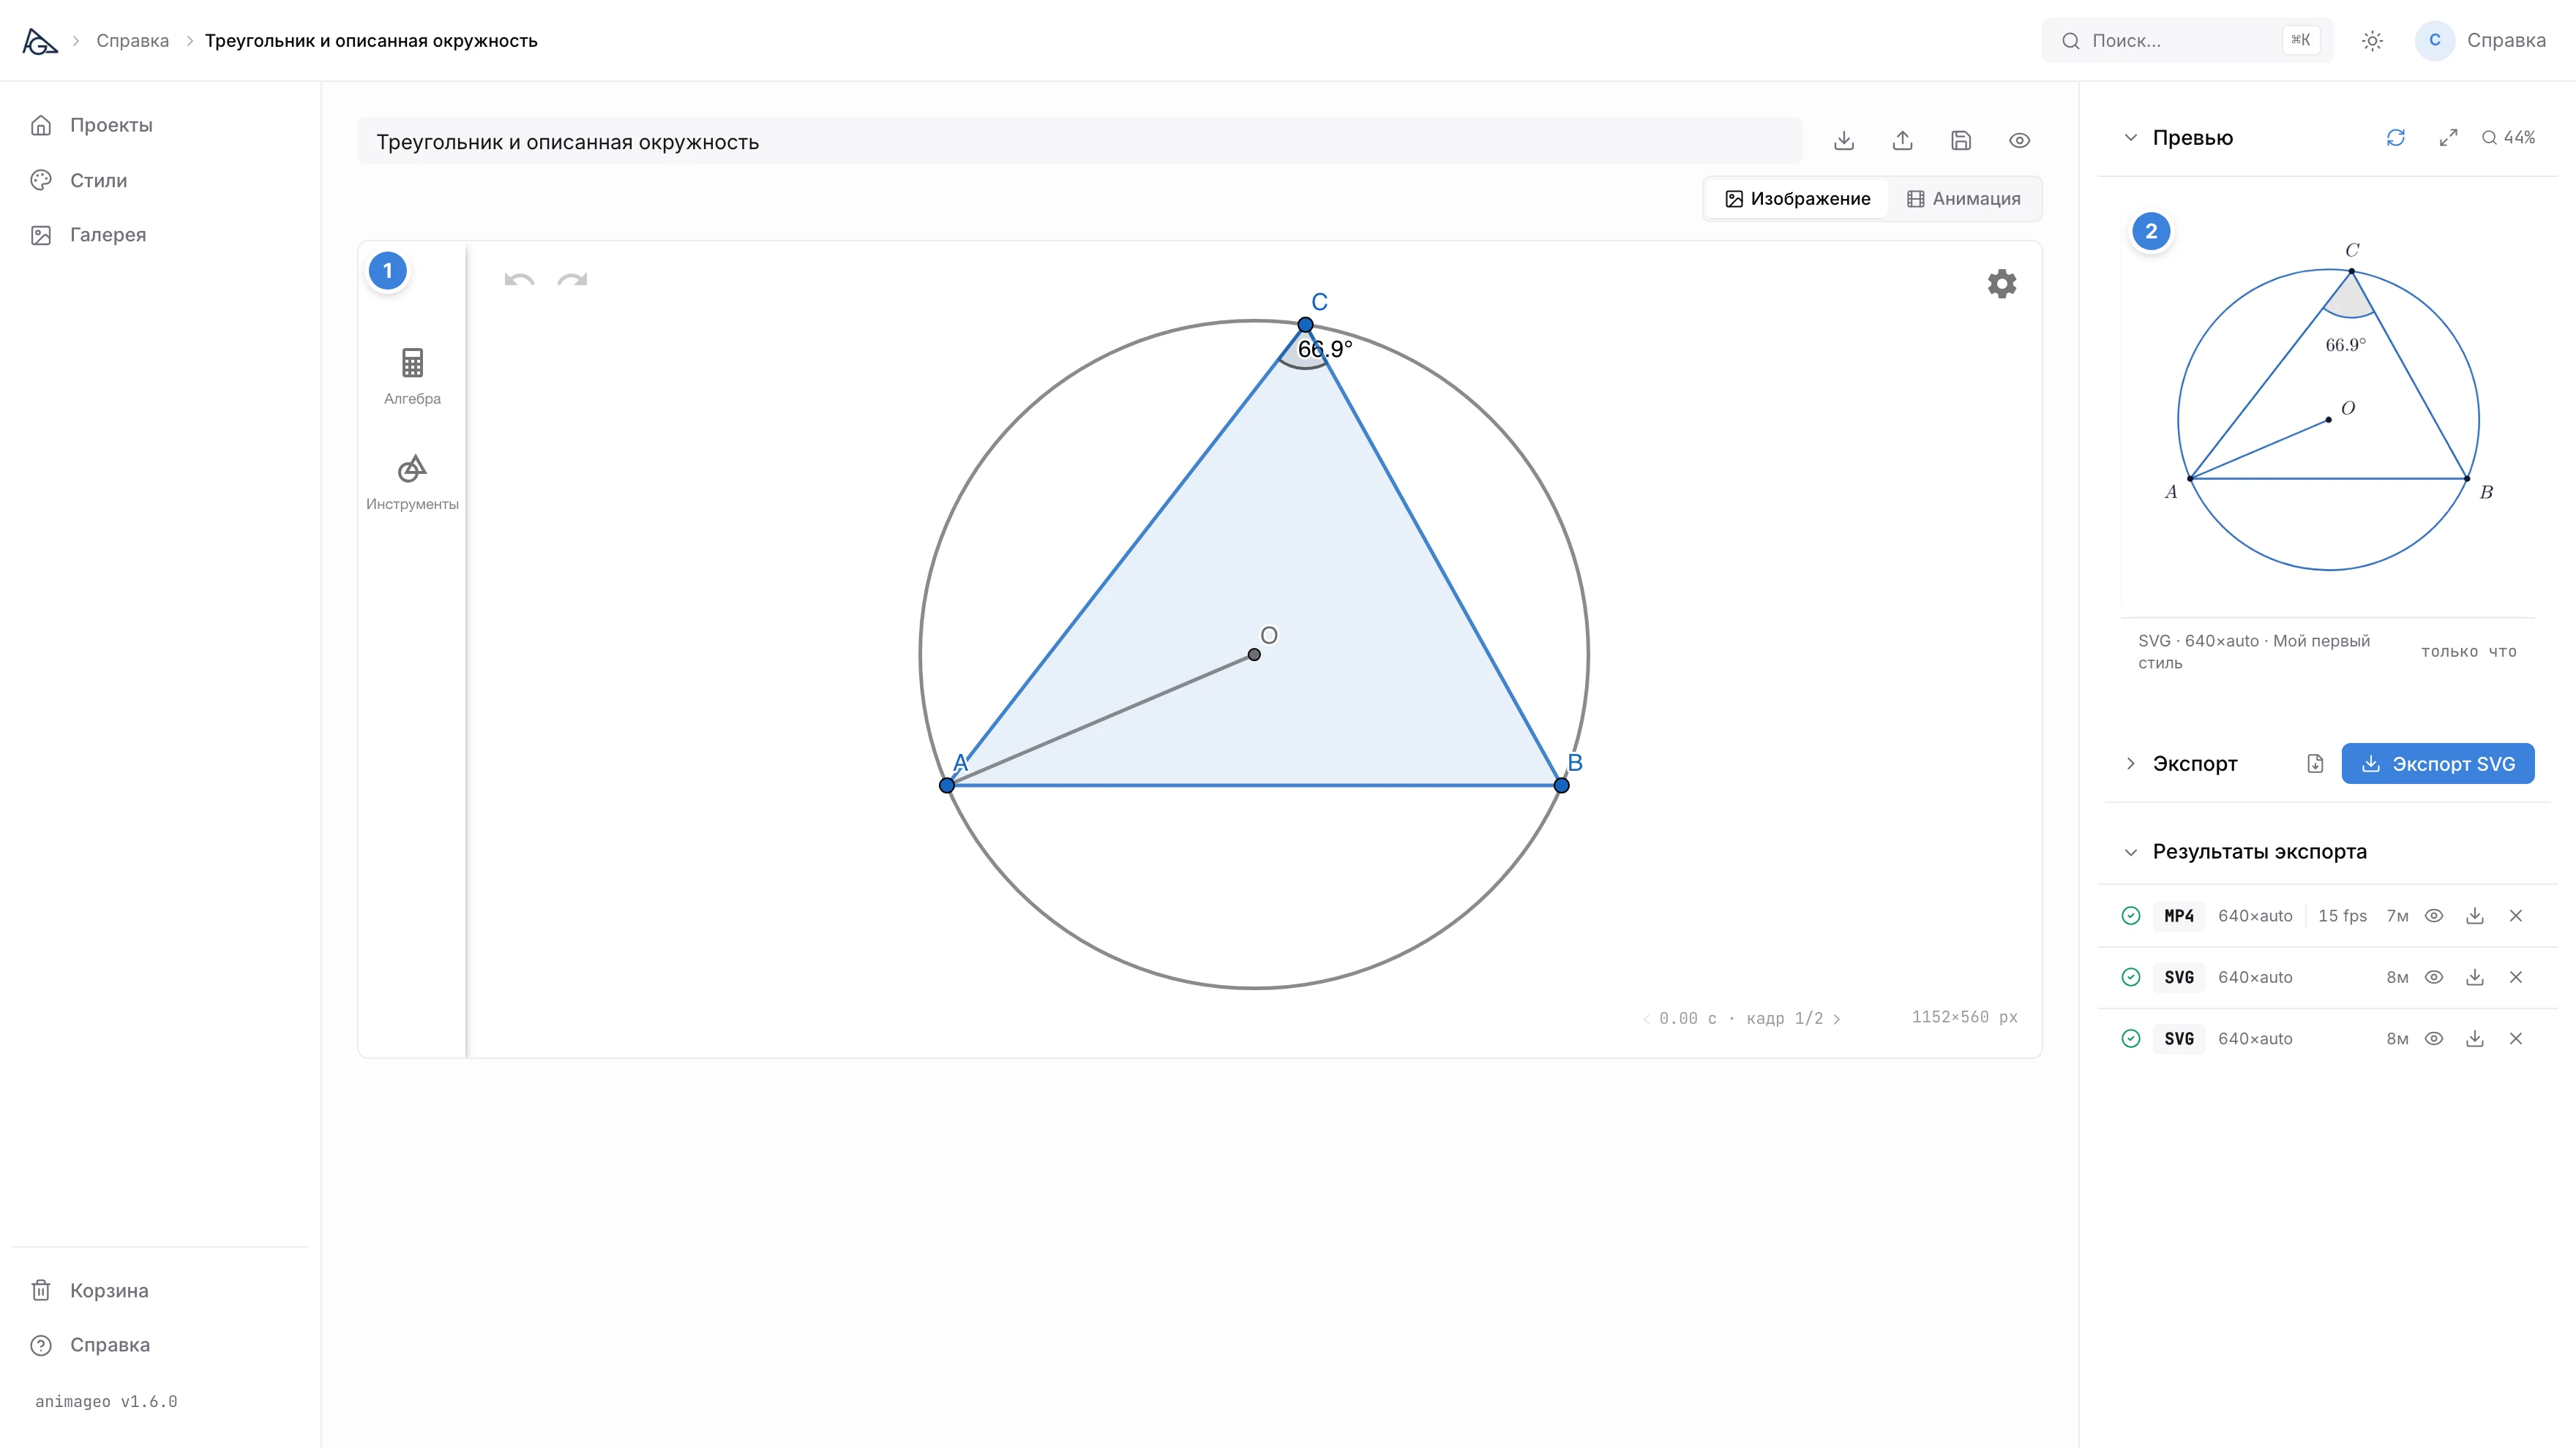Open the Алгебра panel
The height and width of the screenshot is (1448, 2576).
pyautogui.click(x=412, y=376)
